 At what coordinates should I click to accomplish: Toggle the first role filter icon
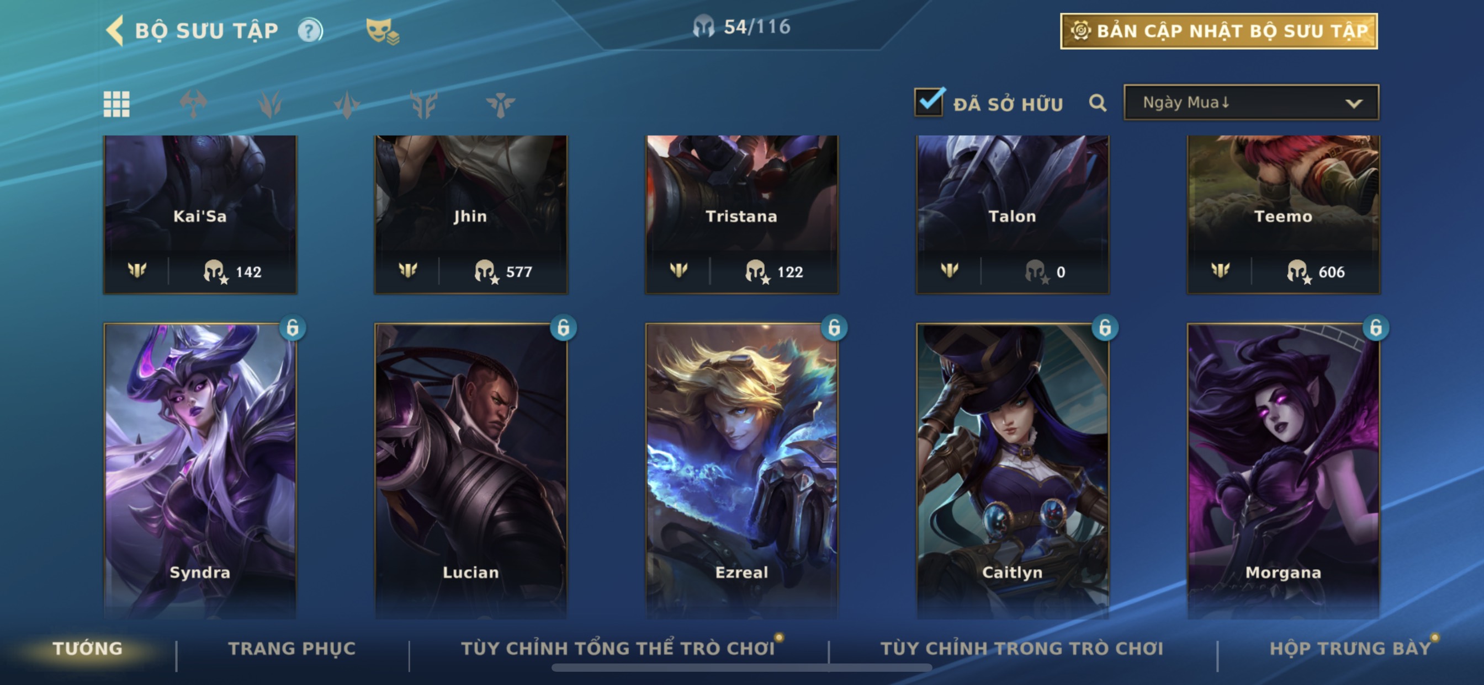point(194,104)
